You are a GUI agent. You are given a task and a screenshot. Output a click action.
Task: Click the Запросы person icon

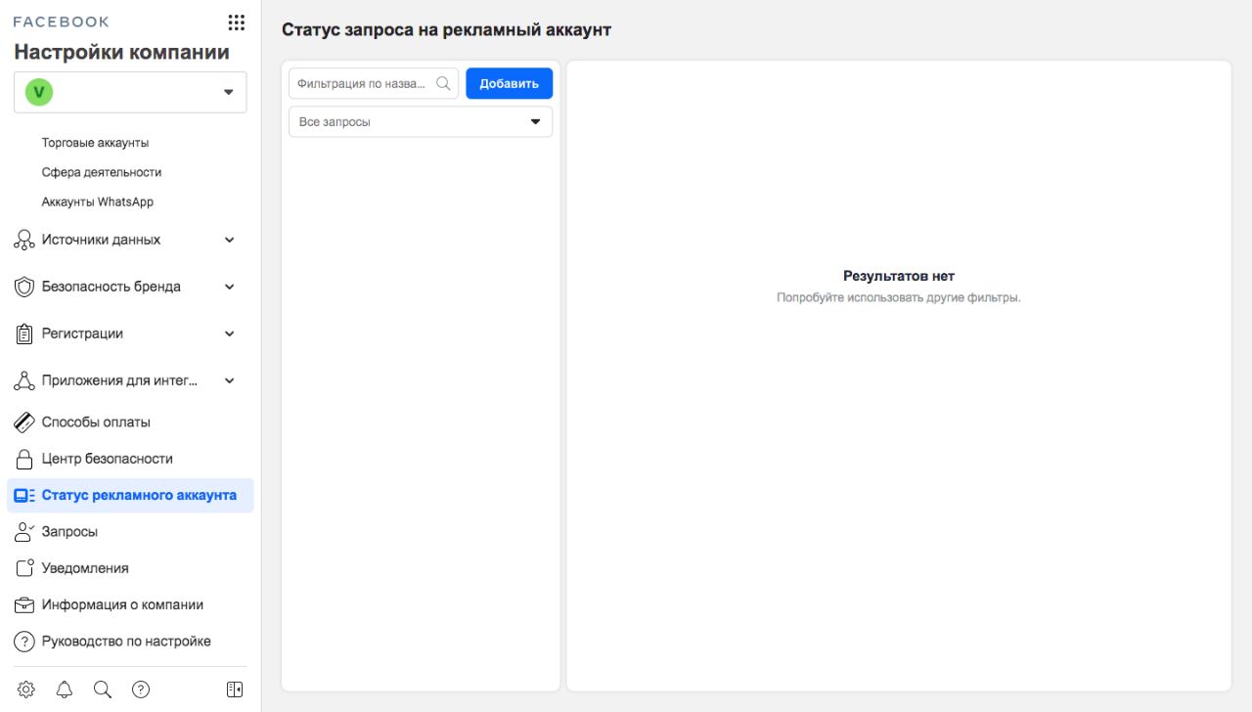24,532
